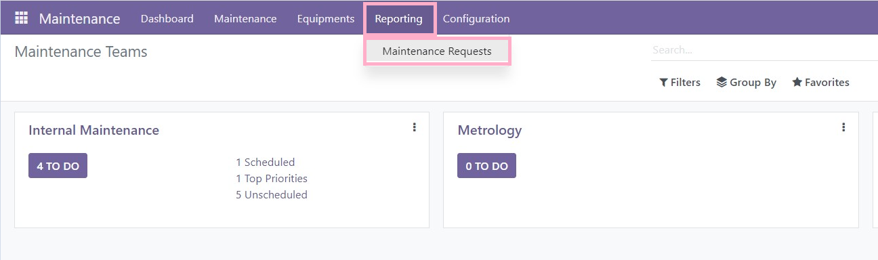Click the funnel icon beside Filters

pyautogui.click(x=663, y=83)
